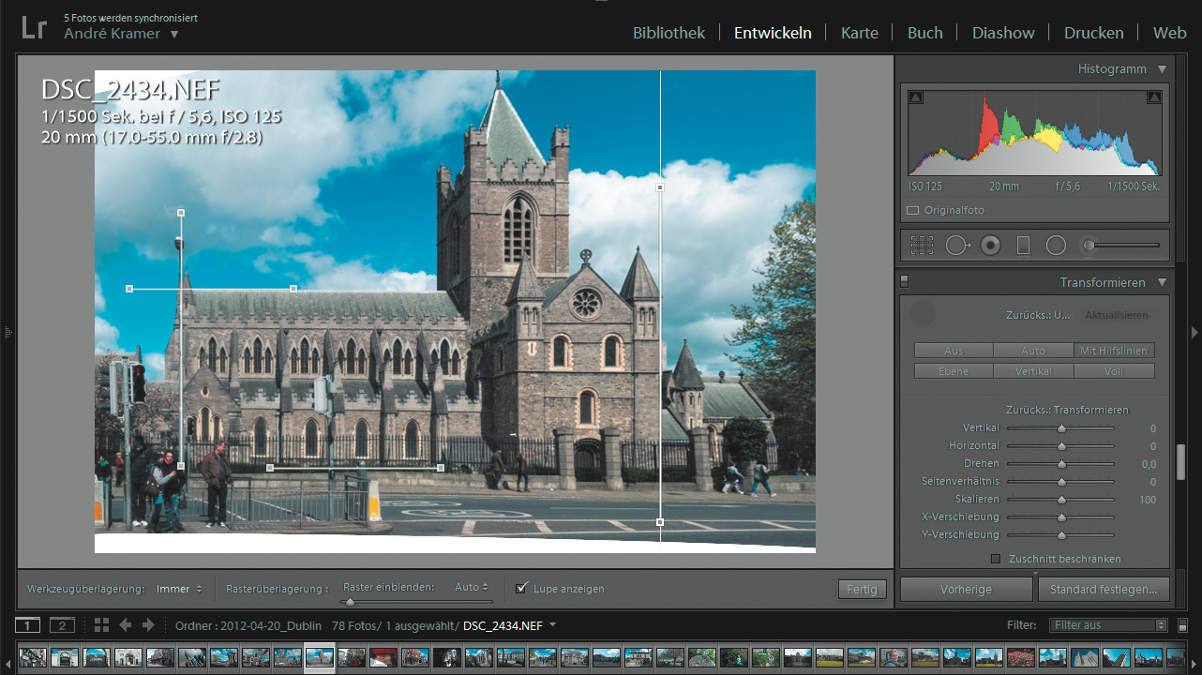Enable Zuschnitt beschränken checkbox
The image size is (1202, 675).
coord(996,559)
